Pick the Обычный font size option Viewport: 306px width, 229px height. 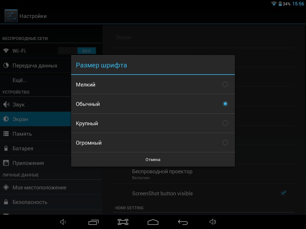pos(225,104)
